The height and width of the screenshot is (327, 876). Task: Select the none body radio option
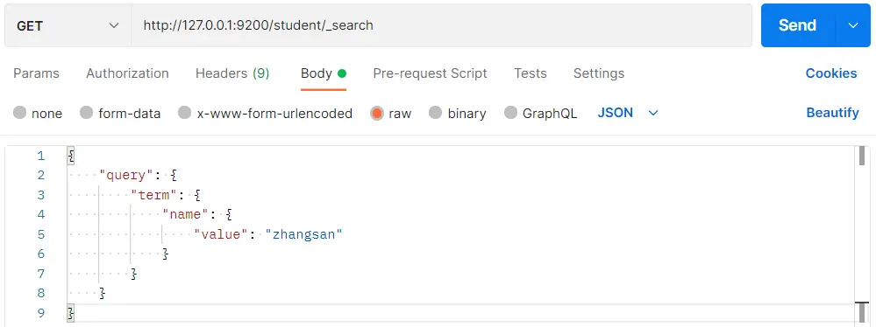(20, 113)
